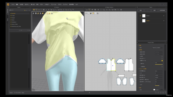The width and height of the screenshot is (173, 97).
Task: Switch to the Store side tab
Action: tap(8, 20)
